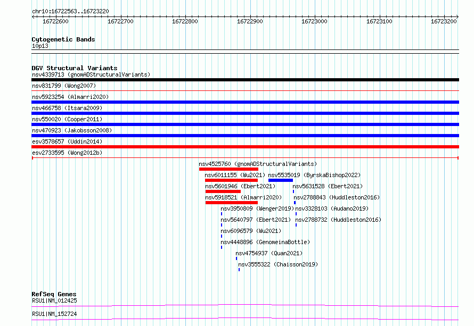Click ruler position 16723100
Screen dimensions: 474x326
click(379, 21)
